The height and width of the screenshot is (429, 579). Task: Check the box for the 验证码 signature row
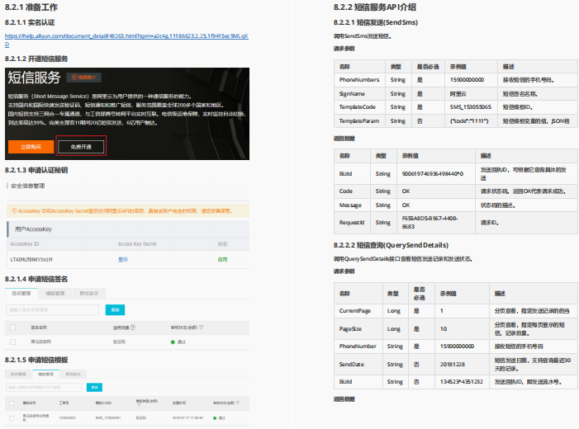[x=13, y=342]
